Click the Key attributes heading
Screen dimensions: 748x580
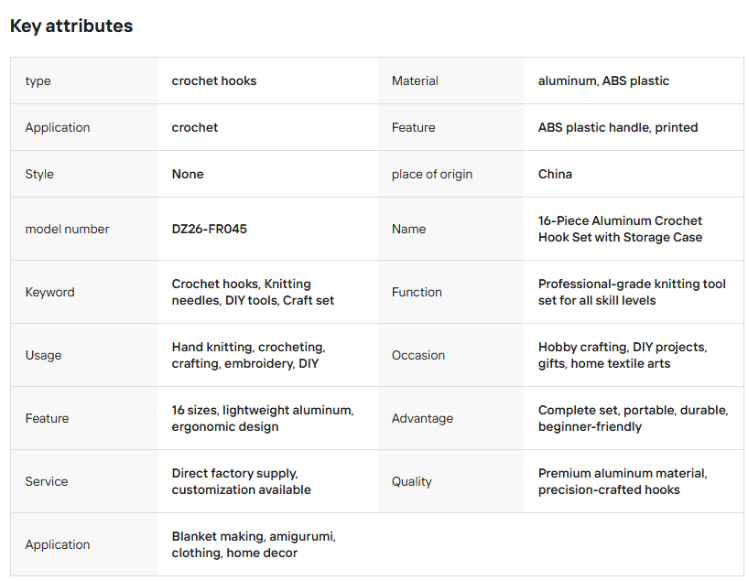[x=71, y=26]
